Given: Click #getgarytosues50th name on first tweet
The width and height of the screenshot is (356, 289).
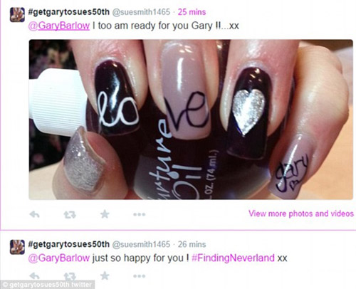Looking at the screenshot, I should [x=69, y=12].
